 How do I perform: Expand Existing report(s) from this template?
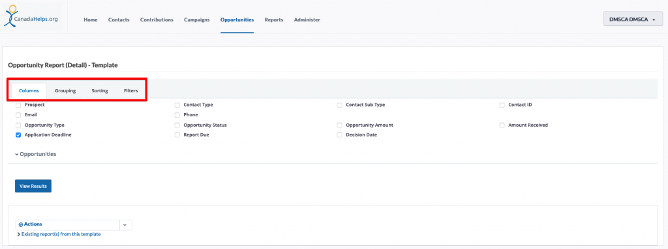pyautogui.click(x=58, y=234)
